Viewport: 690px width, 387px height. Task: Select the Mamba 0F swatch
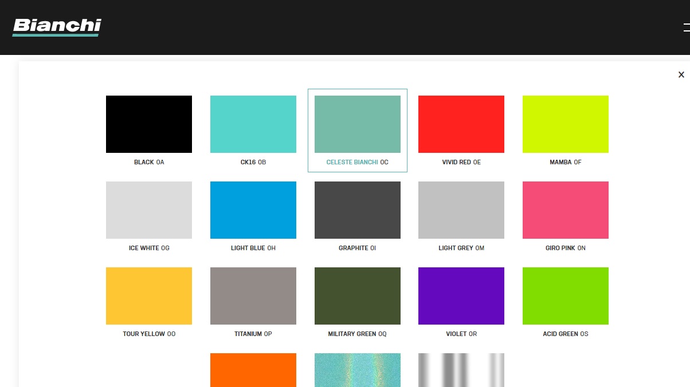(x=566, y=124)
